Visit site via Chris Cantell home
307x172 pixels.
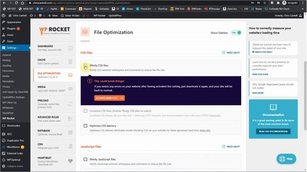click(x=18, y=15)
